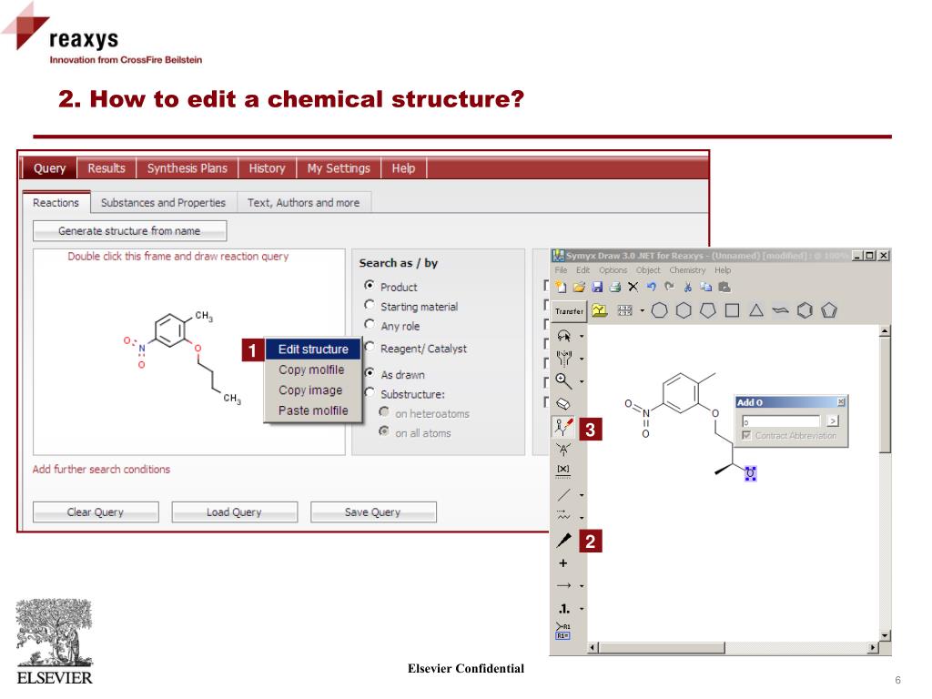This screenshot has width=932, height=699.
Task: Select the chain drawing tool
Action: (562, 517)
